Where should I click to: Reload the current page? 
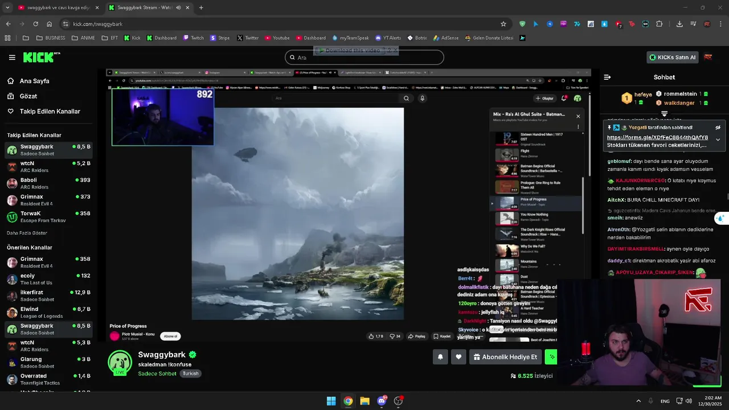[x=35, y=24]
